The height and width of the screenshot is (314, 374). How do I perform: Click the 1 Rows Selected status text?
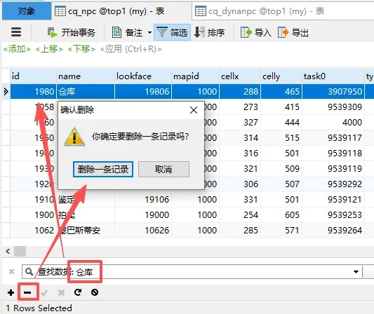pyautogui.click(x=39, y=308)
